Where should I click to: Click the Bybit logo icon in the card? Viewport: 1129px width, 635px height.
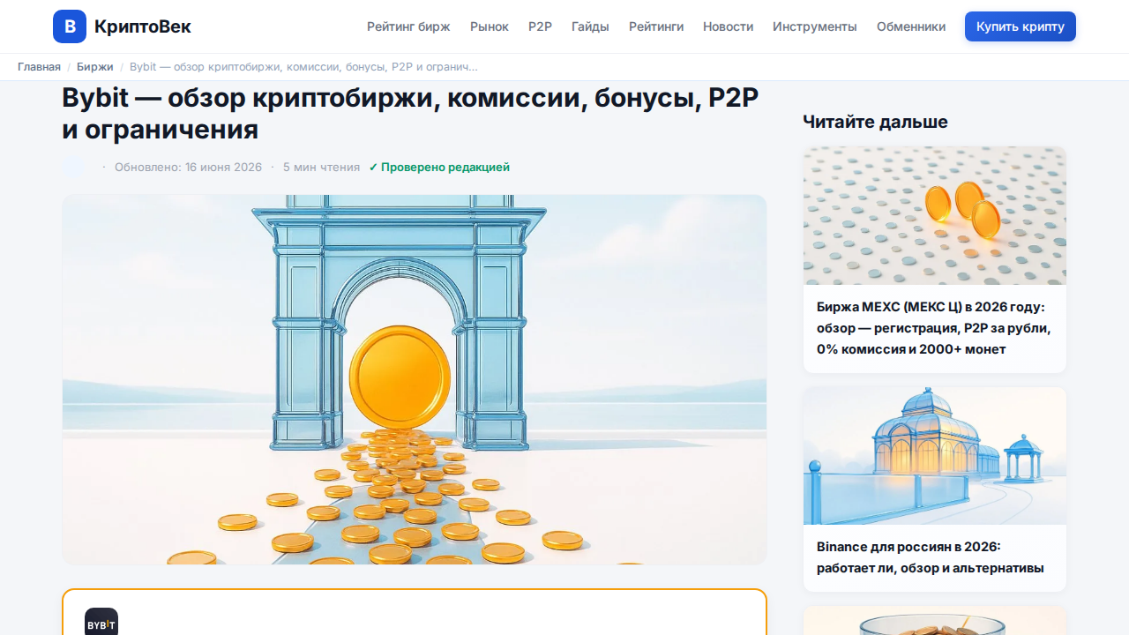tap(101, 622)
